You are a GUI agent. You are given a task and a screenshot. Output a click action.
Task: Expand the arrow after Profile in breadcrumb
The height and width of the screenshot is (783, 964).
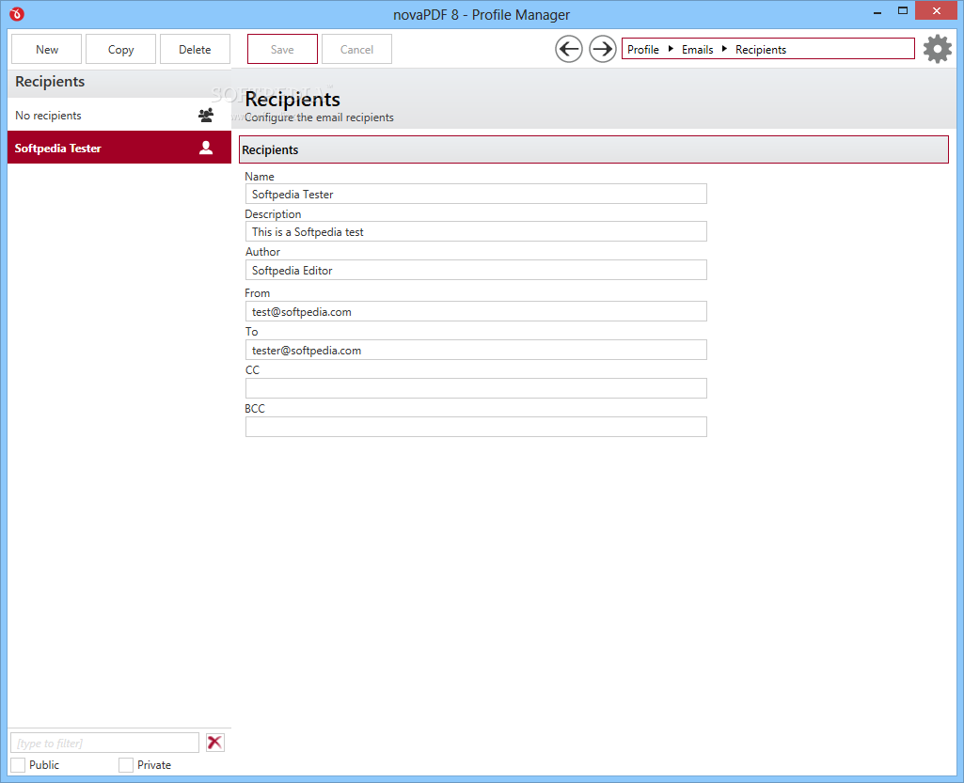[x=671, y=49]
